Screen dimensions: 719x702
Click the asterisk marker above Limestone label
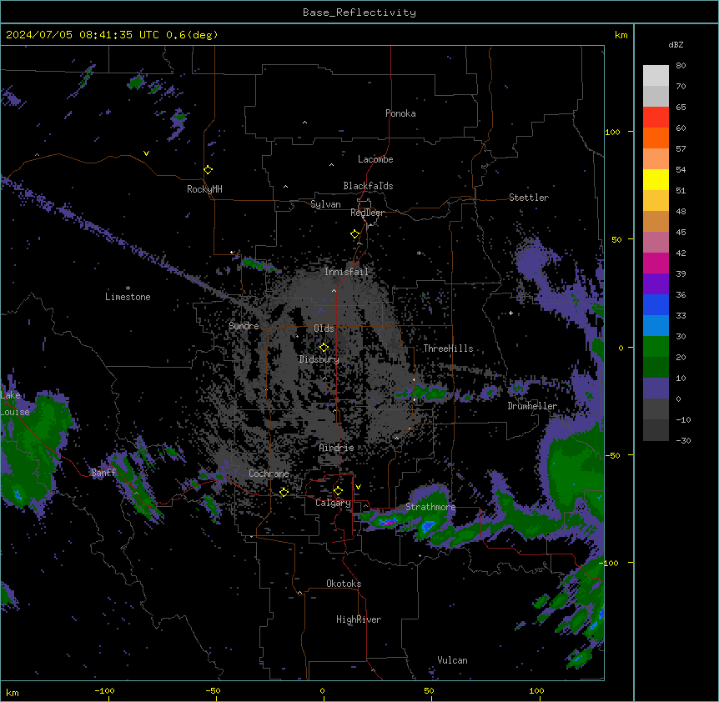[128, 288]
